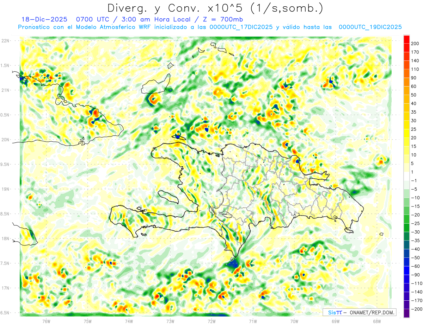Click the '20N' latitude label
Image resolution: width=423 pixels, height=326 pixels.
click(x=5, y=140)
